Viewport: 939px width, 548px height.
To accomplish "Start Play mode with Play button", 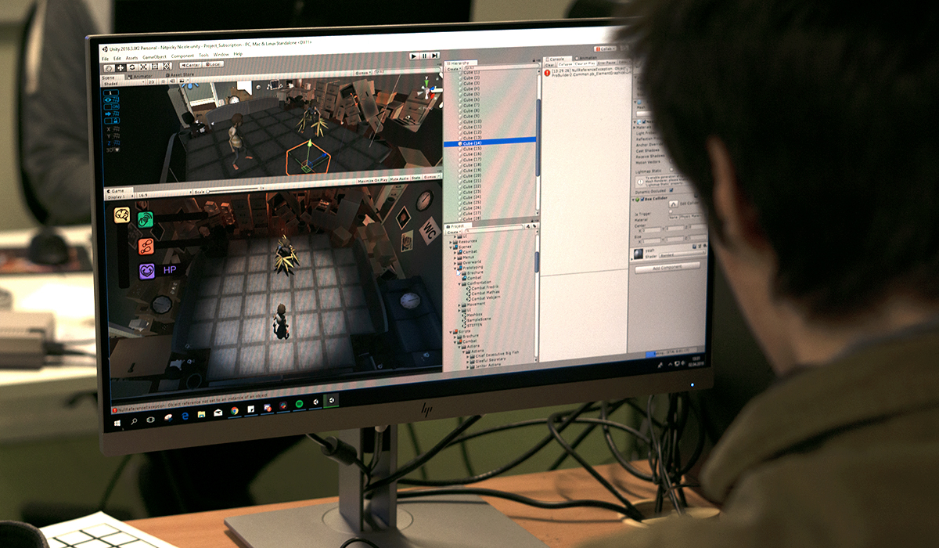I will 414,56.
